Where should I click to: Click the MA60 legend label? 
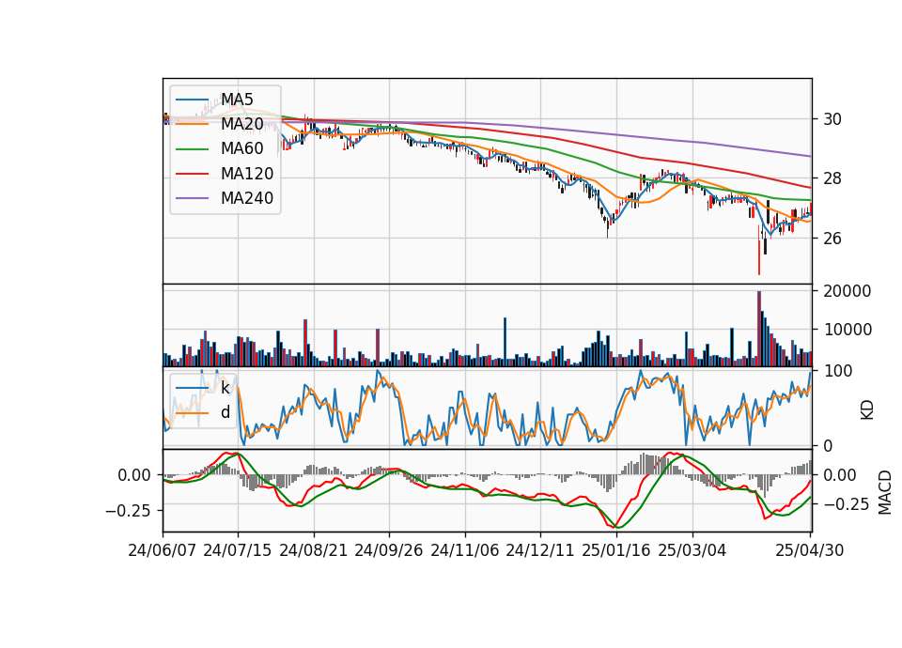pyautogui.click(x=241, y=149)
